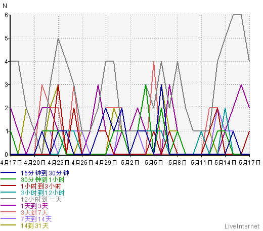Select the 15分钟到30分钟 legend label
263x231 pixels.
pyautogui.click(x=45, y=173)
